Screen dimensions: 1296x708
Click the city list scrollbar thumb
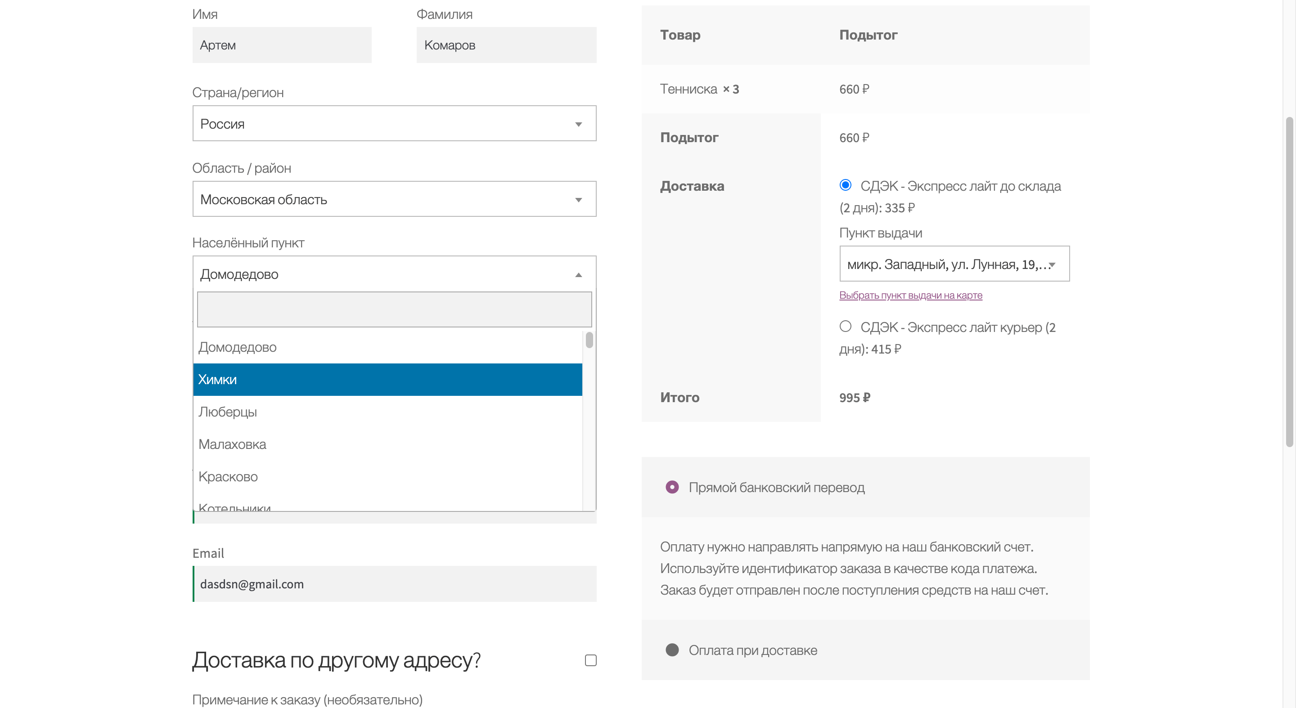click(589, 340)
